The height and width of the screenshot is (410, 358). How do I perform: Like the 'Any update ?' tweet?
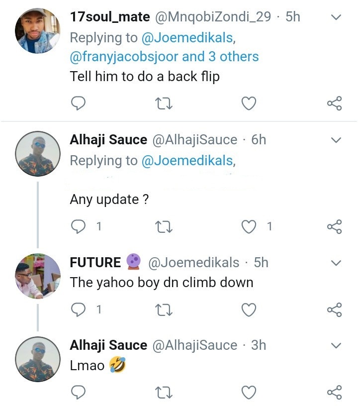point(249,226)
